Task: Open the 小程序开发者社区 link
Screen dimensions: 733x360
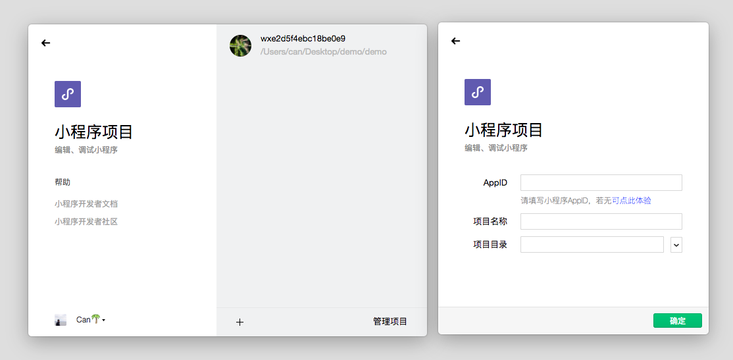Action: (x=86, y=222)
